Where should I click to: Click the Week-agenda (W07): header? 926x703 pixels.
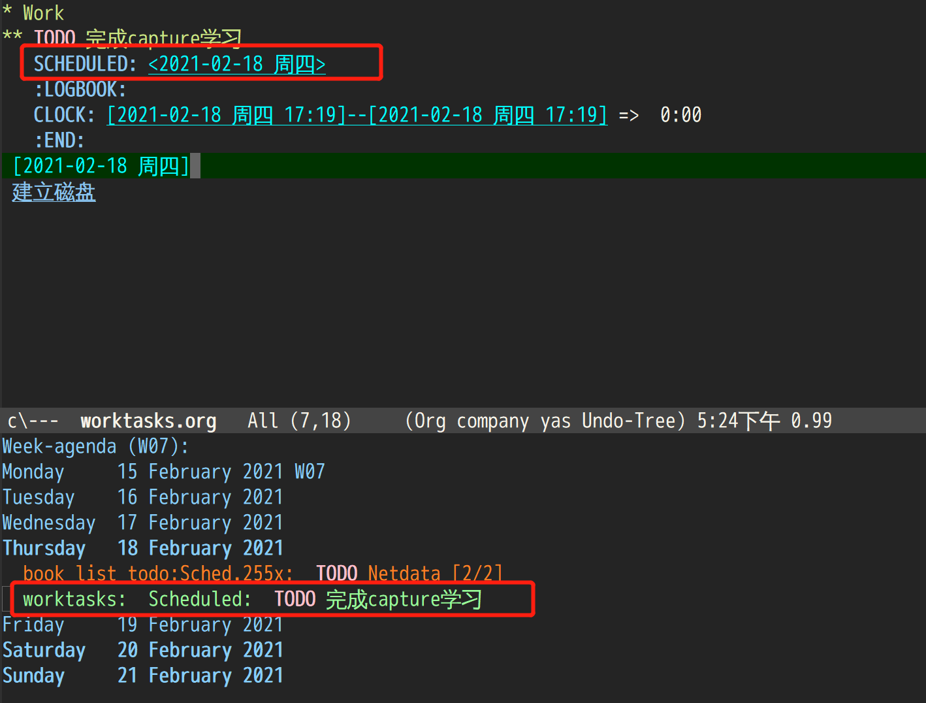[96, 446]
